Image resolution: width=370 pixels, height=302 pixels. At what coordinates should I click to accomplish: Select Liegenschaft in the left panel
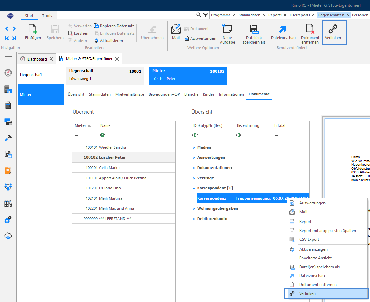click(41, 75)
